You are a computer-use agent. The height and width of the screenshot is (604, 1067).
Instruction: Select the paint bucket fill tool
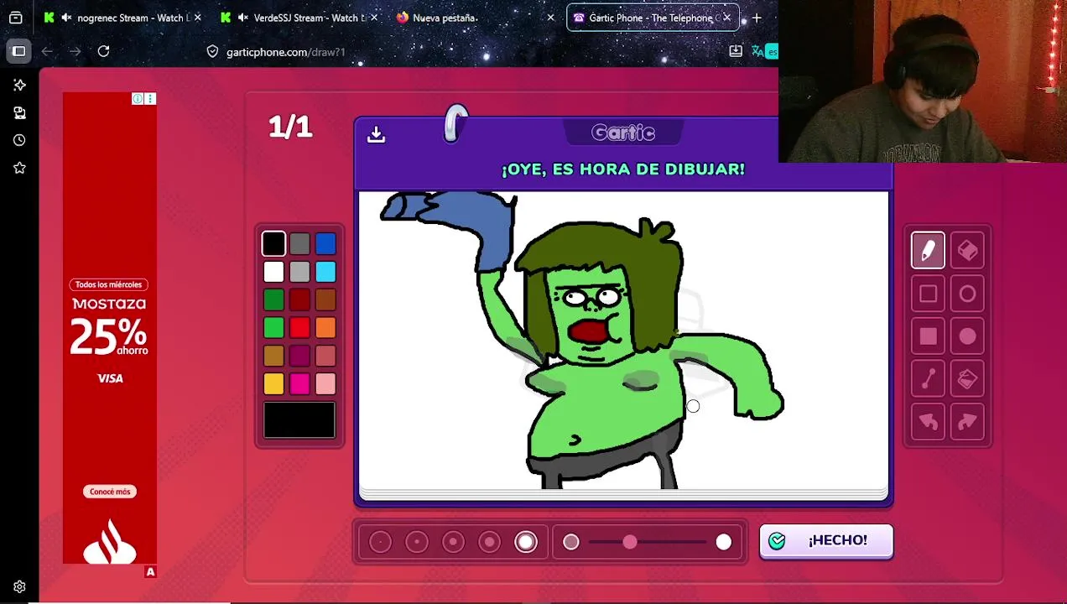(967, 379)
